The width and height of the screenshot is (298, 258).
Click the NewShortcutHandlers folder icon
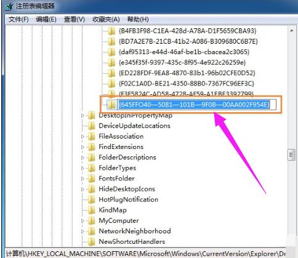pos(92,241)
